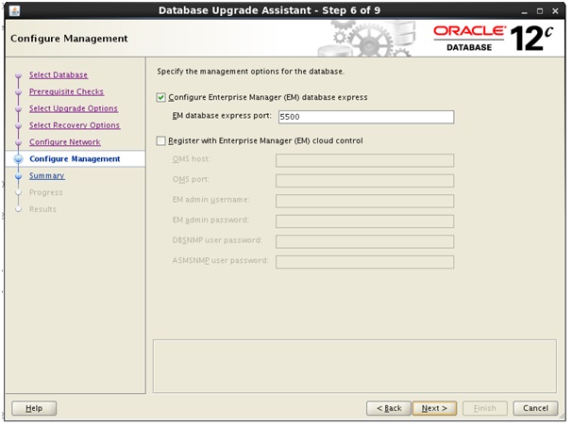Uncheck Configure Enterprise Manager database express
This screenshot has width=572, height=426.
point(161,97)
